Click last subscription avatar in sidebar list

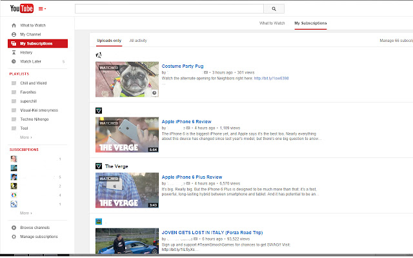click(x=14, y=204)
